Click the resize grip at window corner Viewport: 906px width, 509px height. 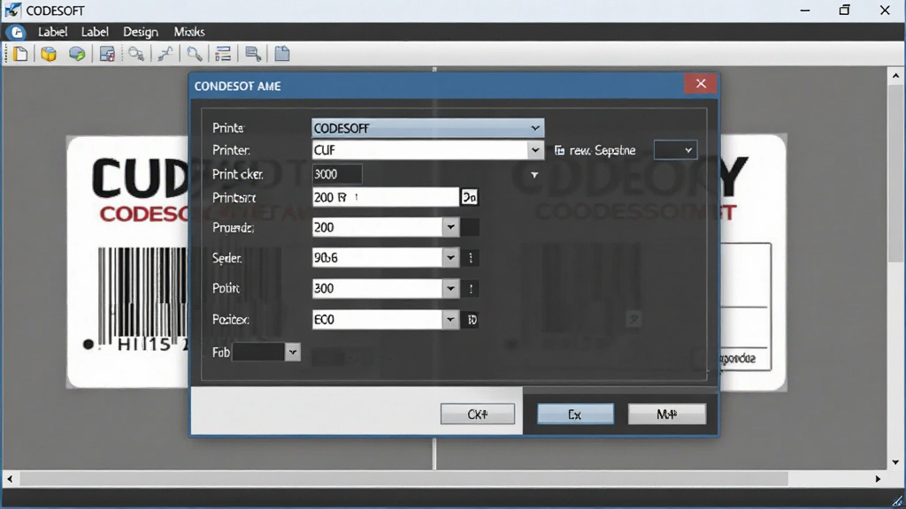[897, 500]
